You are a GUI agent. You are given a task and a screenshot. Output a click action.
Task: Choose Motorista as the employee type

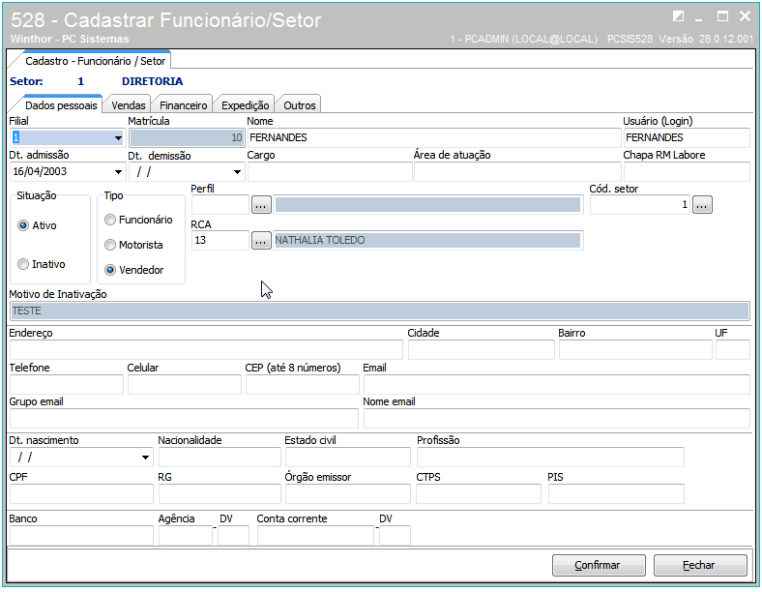point(110,245)
